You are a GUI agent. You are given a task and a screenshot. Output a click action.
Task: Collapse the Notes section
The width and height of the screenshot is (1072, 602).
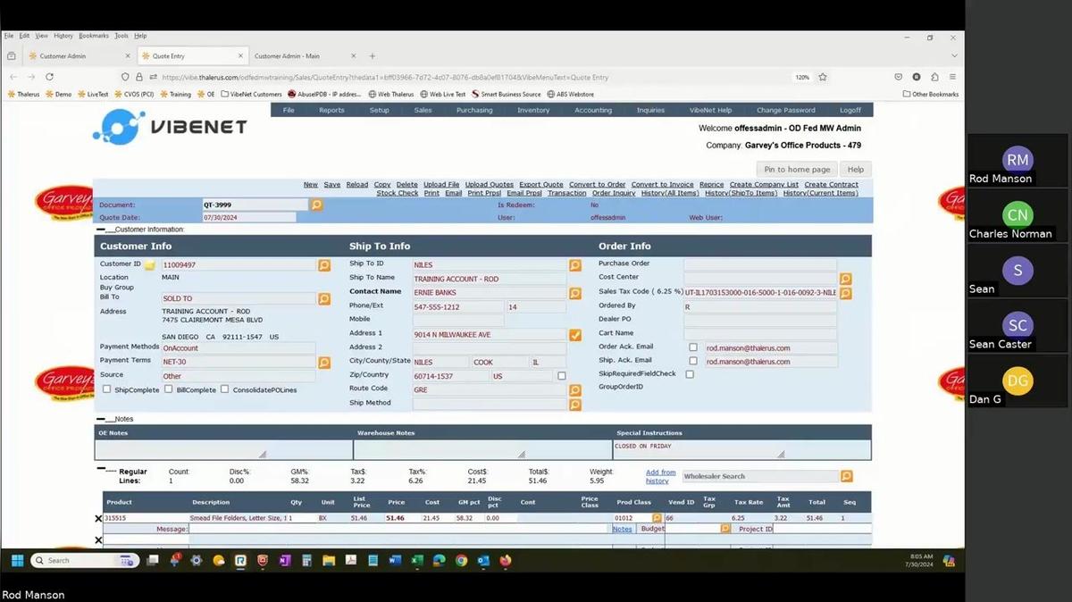tap(101, 419)
